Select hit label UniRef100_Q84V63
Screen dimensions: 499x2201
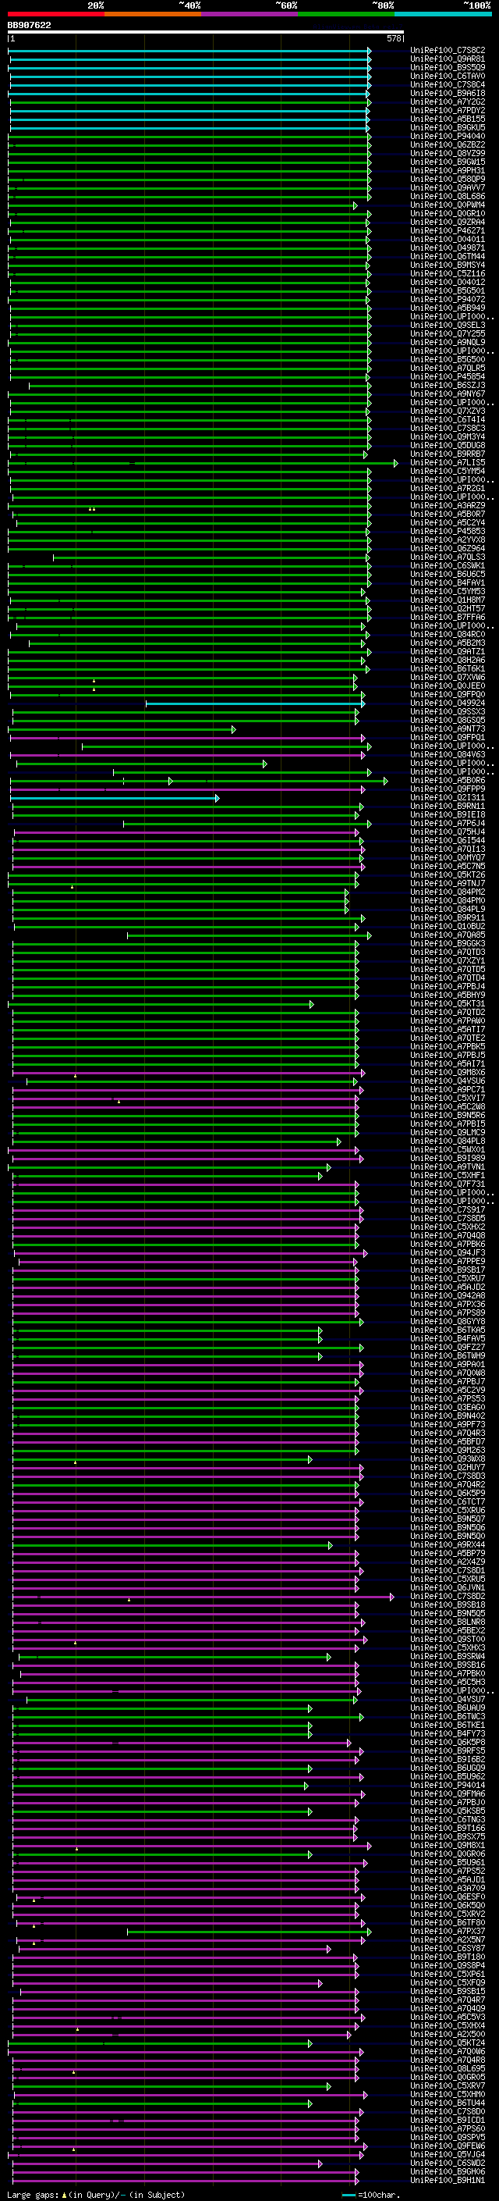[448, 754]
